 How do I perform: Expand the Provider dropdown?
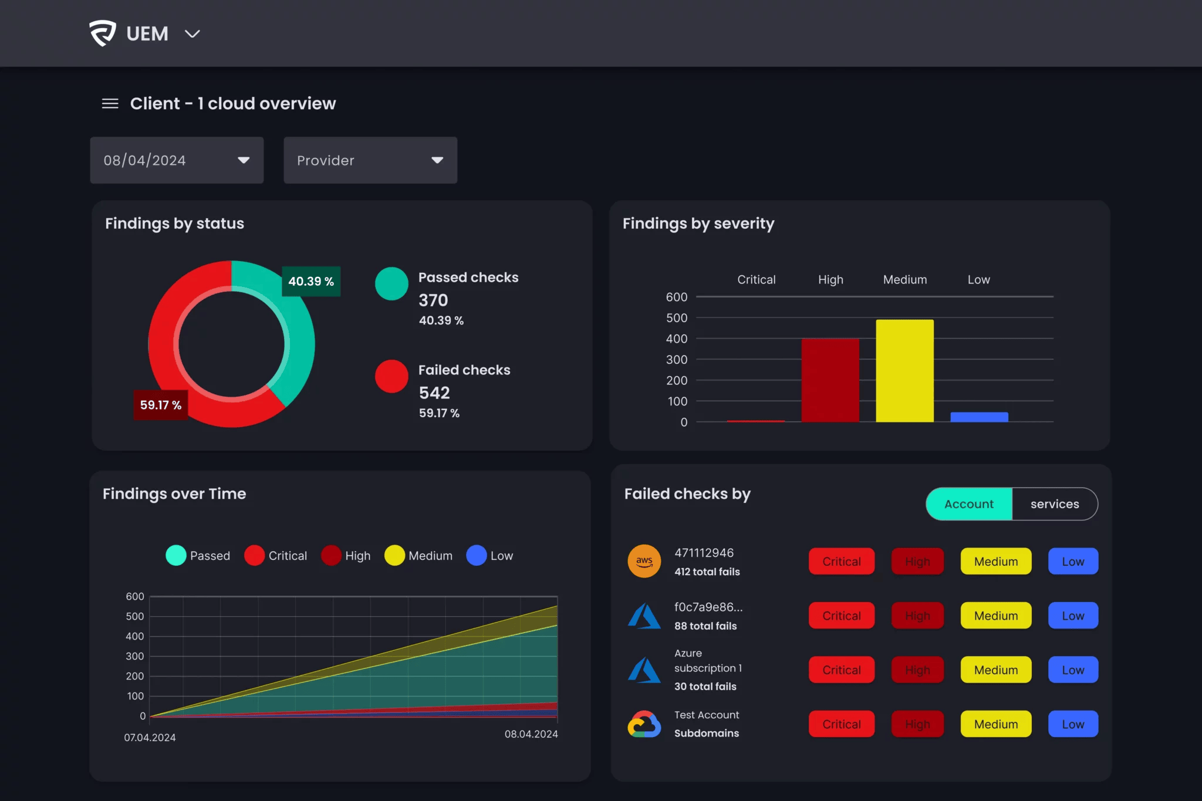[x=370, y=160]
